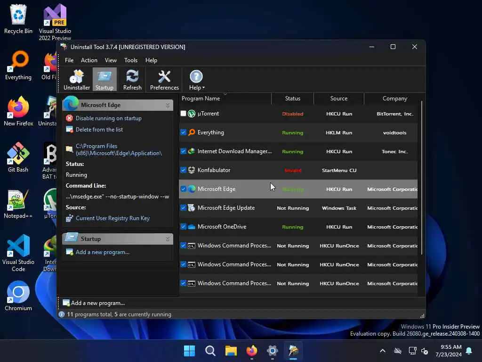The image size is (482, 362).
Task: Open Recycle Bin on the desktop
Action: click(x=18, y=19)
